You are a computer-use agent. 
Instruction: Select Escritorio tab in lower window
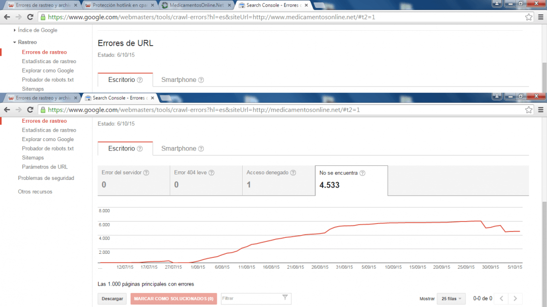click(x=125, y=149)
